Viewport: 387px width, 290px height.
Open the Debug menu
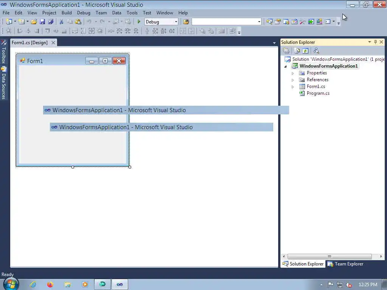(x=84, y=13)
